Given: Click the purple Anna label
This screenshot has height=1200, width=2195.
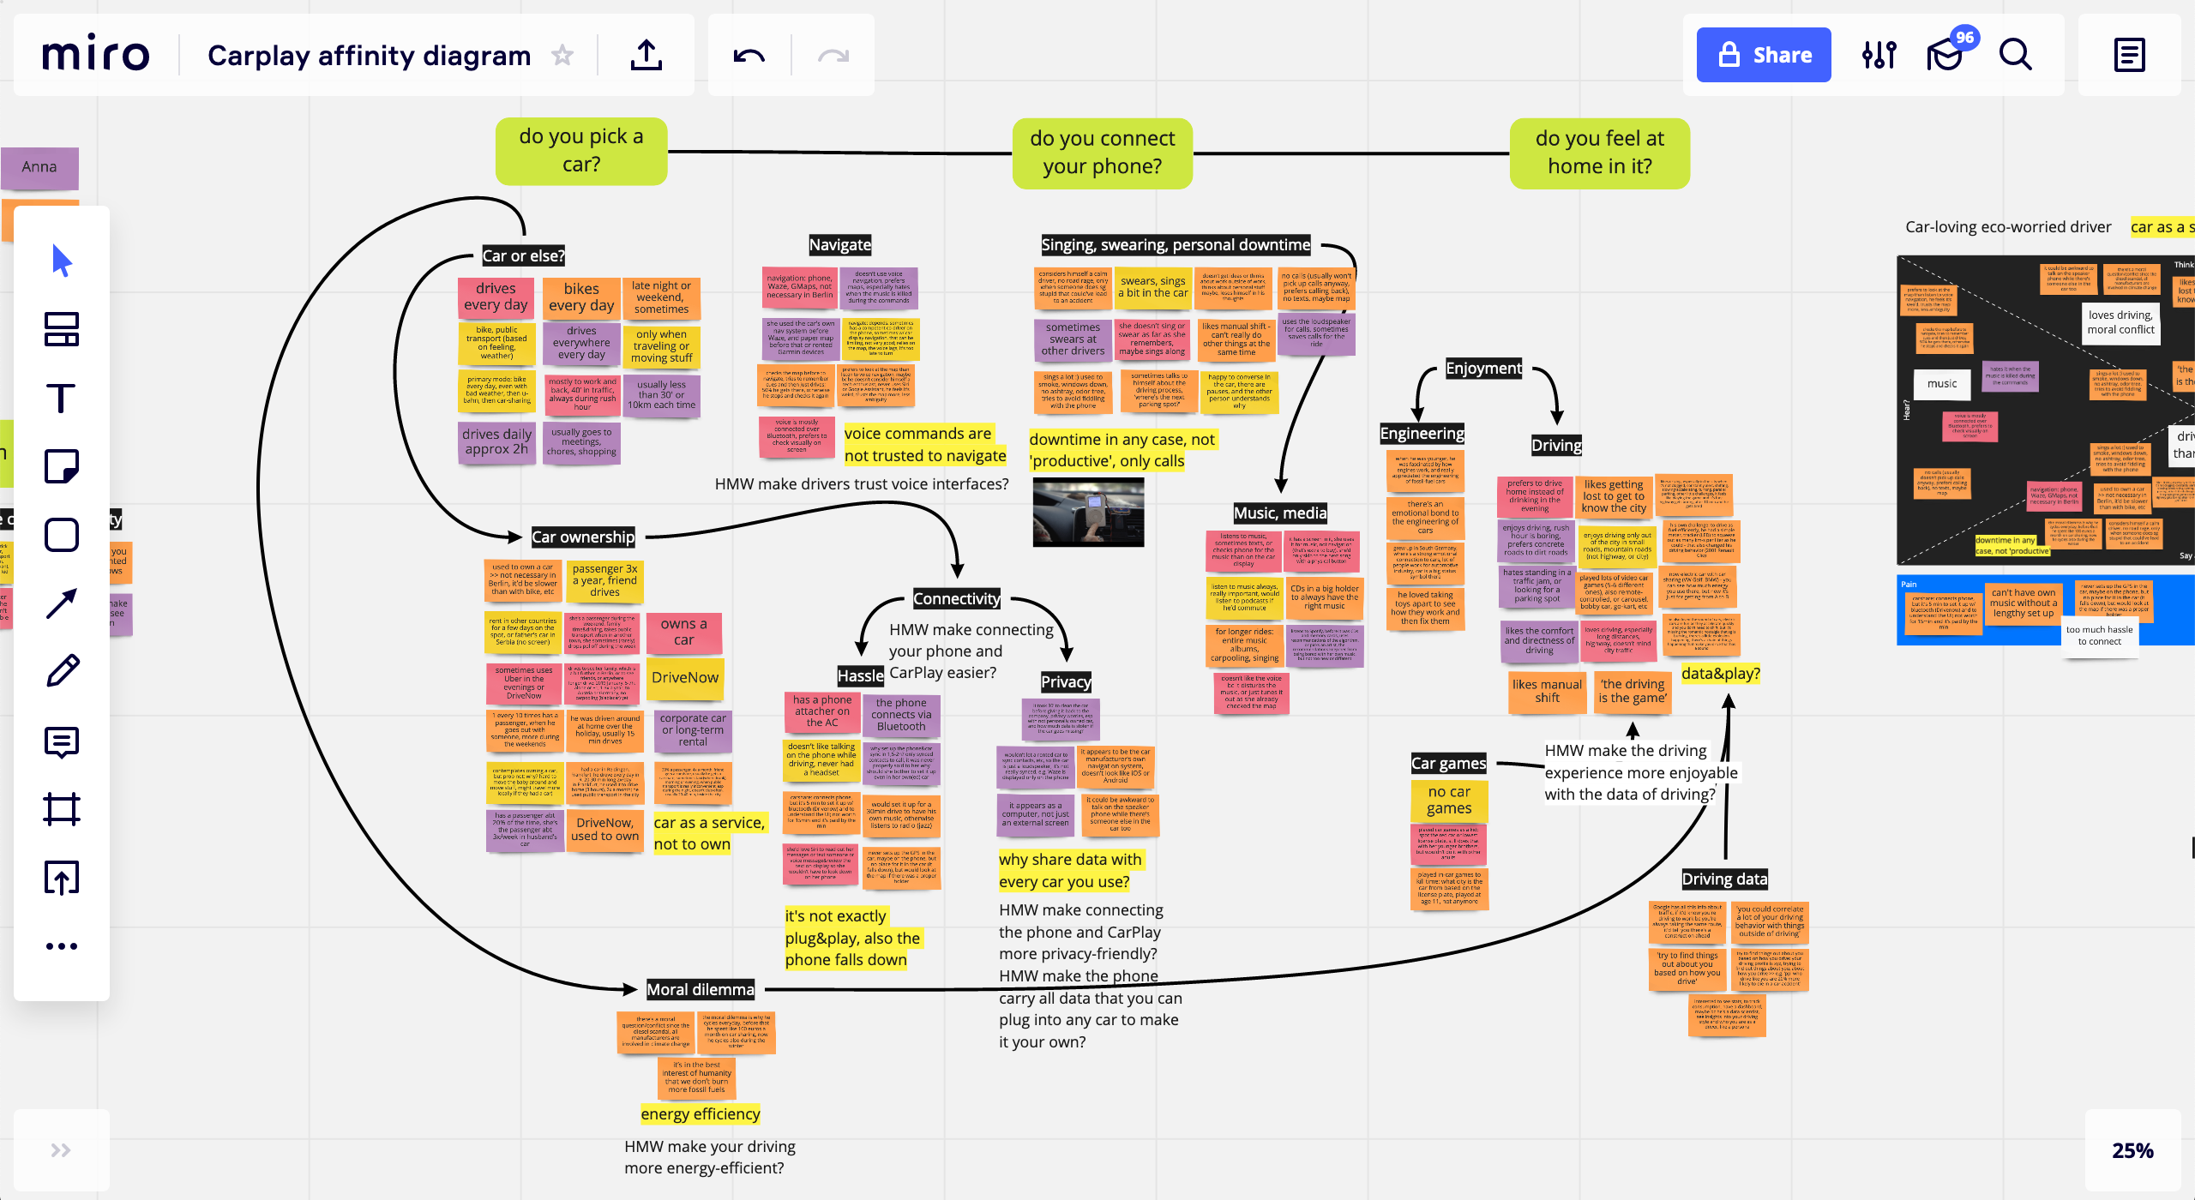Looking at the screenshot, I should click(39, 167).
